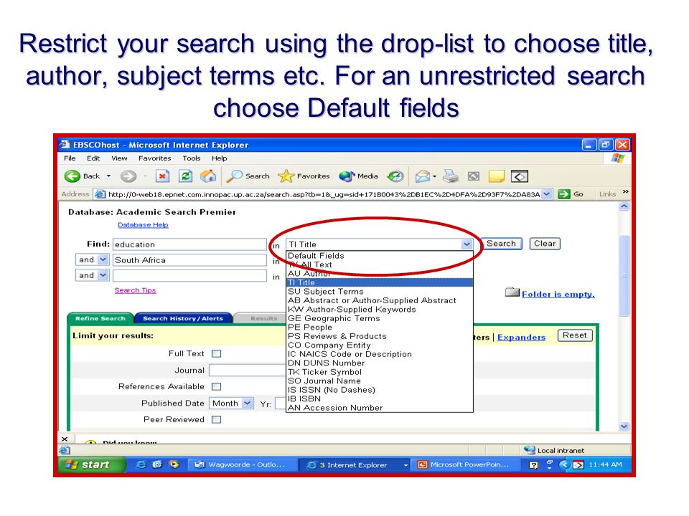This screenshot has width=689, height=516.
Task: Click the Search button
Action: (502, 244)
